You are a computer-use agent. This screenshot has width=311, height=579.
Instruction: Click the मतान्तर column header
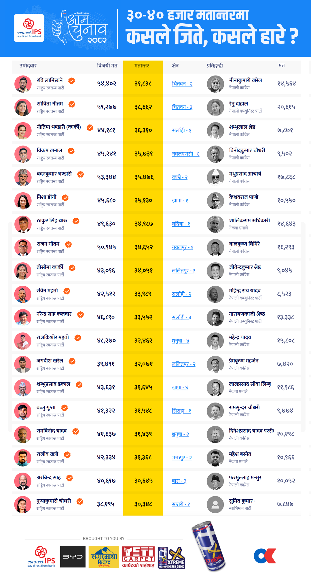point(142,66)
